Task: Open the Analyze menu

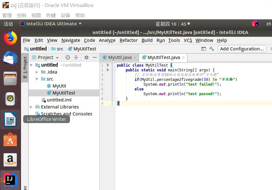Action: point(107,40)
